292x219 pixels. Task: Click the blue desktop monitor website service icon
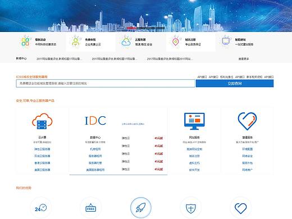pos(194,121)
